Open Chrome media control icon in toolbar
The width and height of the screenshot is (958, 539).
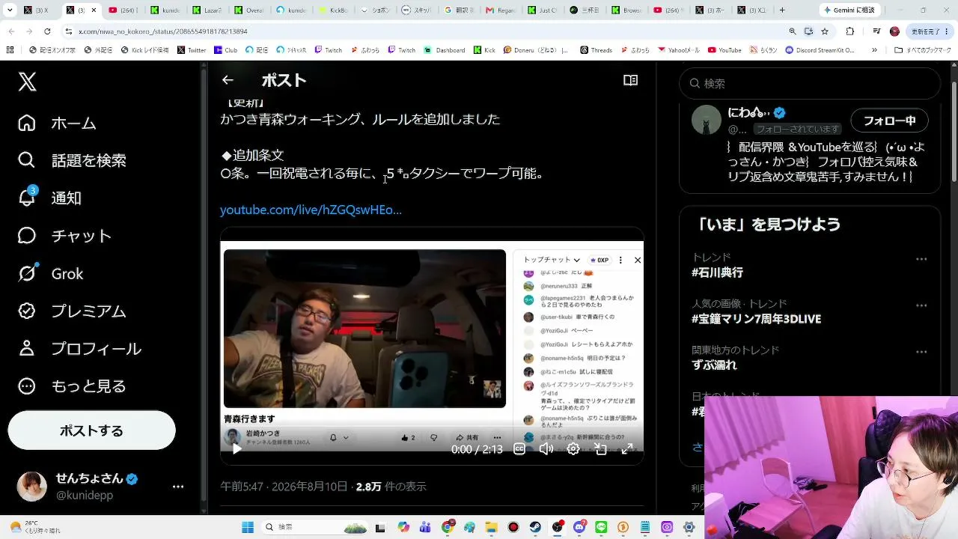tap(876, 31)
